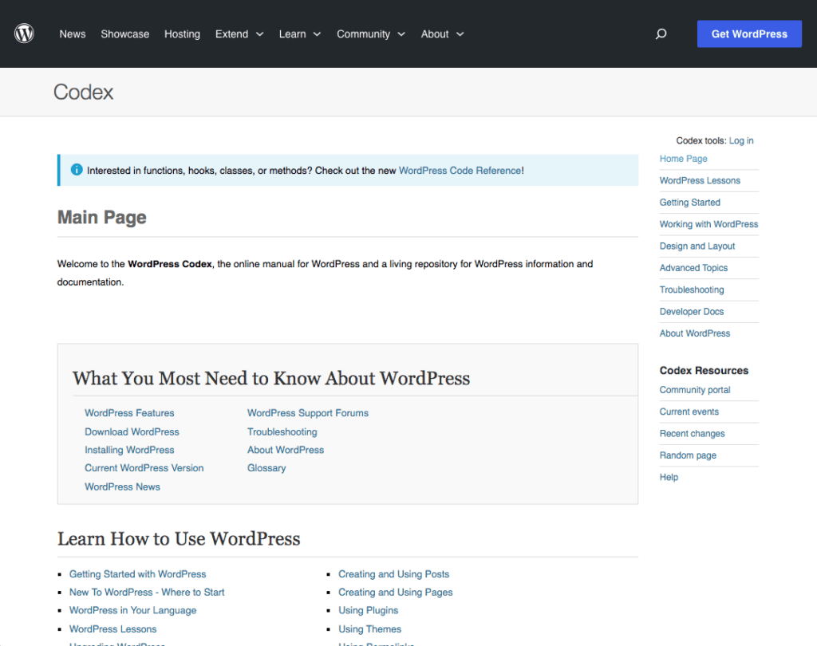817x646 pixels.
Task: Open Installing WordPress link
Action: 129,450
